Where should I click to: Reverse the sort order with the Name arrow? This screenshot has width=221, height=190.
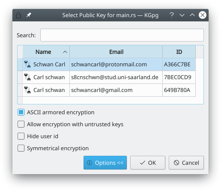[x=65, y=52]
